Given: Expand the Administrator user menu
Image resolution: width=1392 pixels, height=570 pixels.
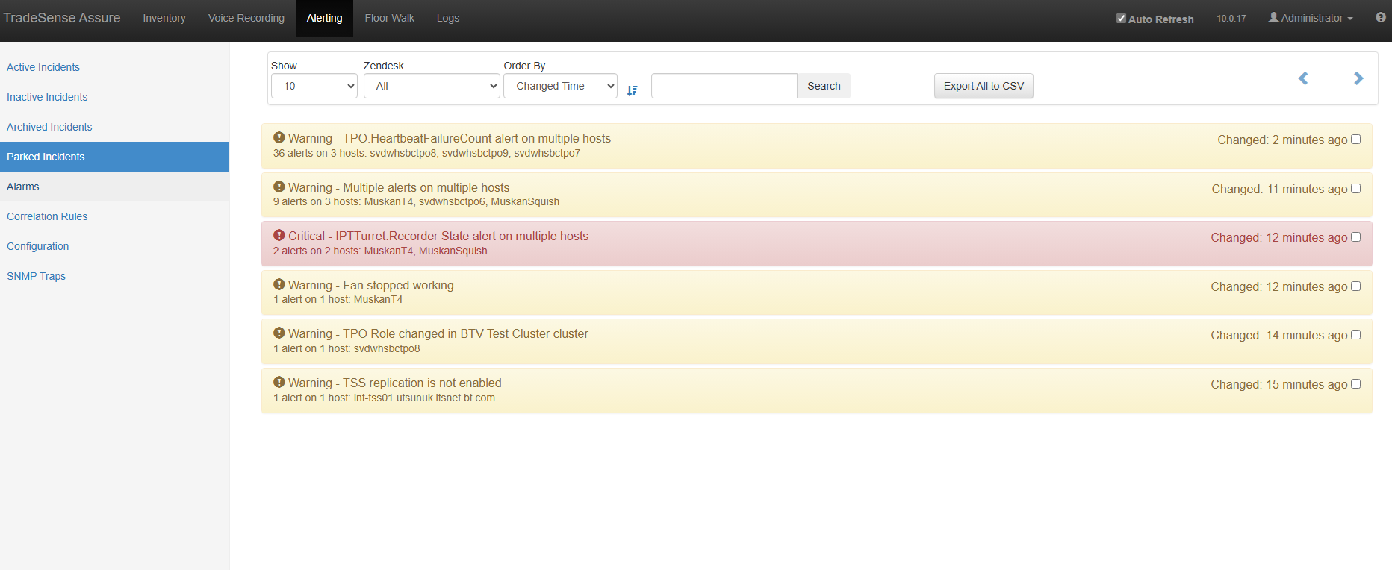Looking at the screenshot, I should pos(1311,18).
